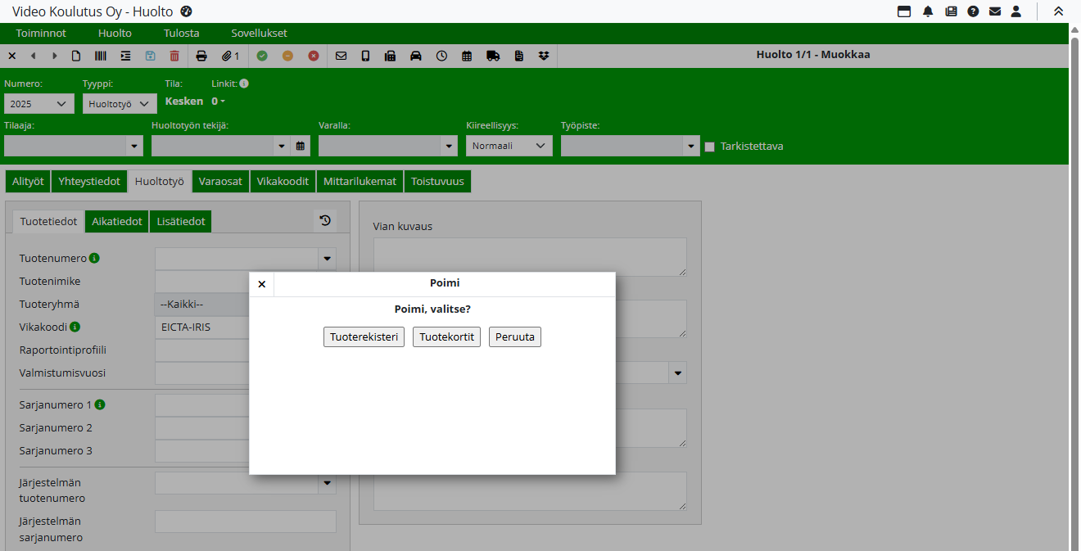
Task: Click the car icon in the toolbar
Action: tap(416, 56)
